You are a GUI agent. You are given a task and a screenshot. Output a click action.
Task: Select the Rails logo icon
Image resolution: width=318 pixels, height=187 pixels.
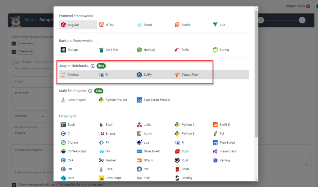(177, 50)
